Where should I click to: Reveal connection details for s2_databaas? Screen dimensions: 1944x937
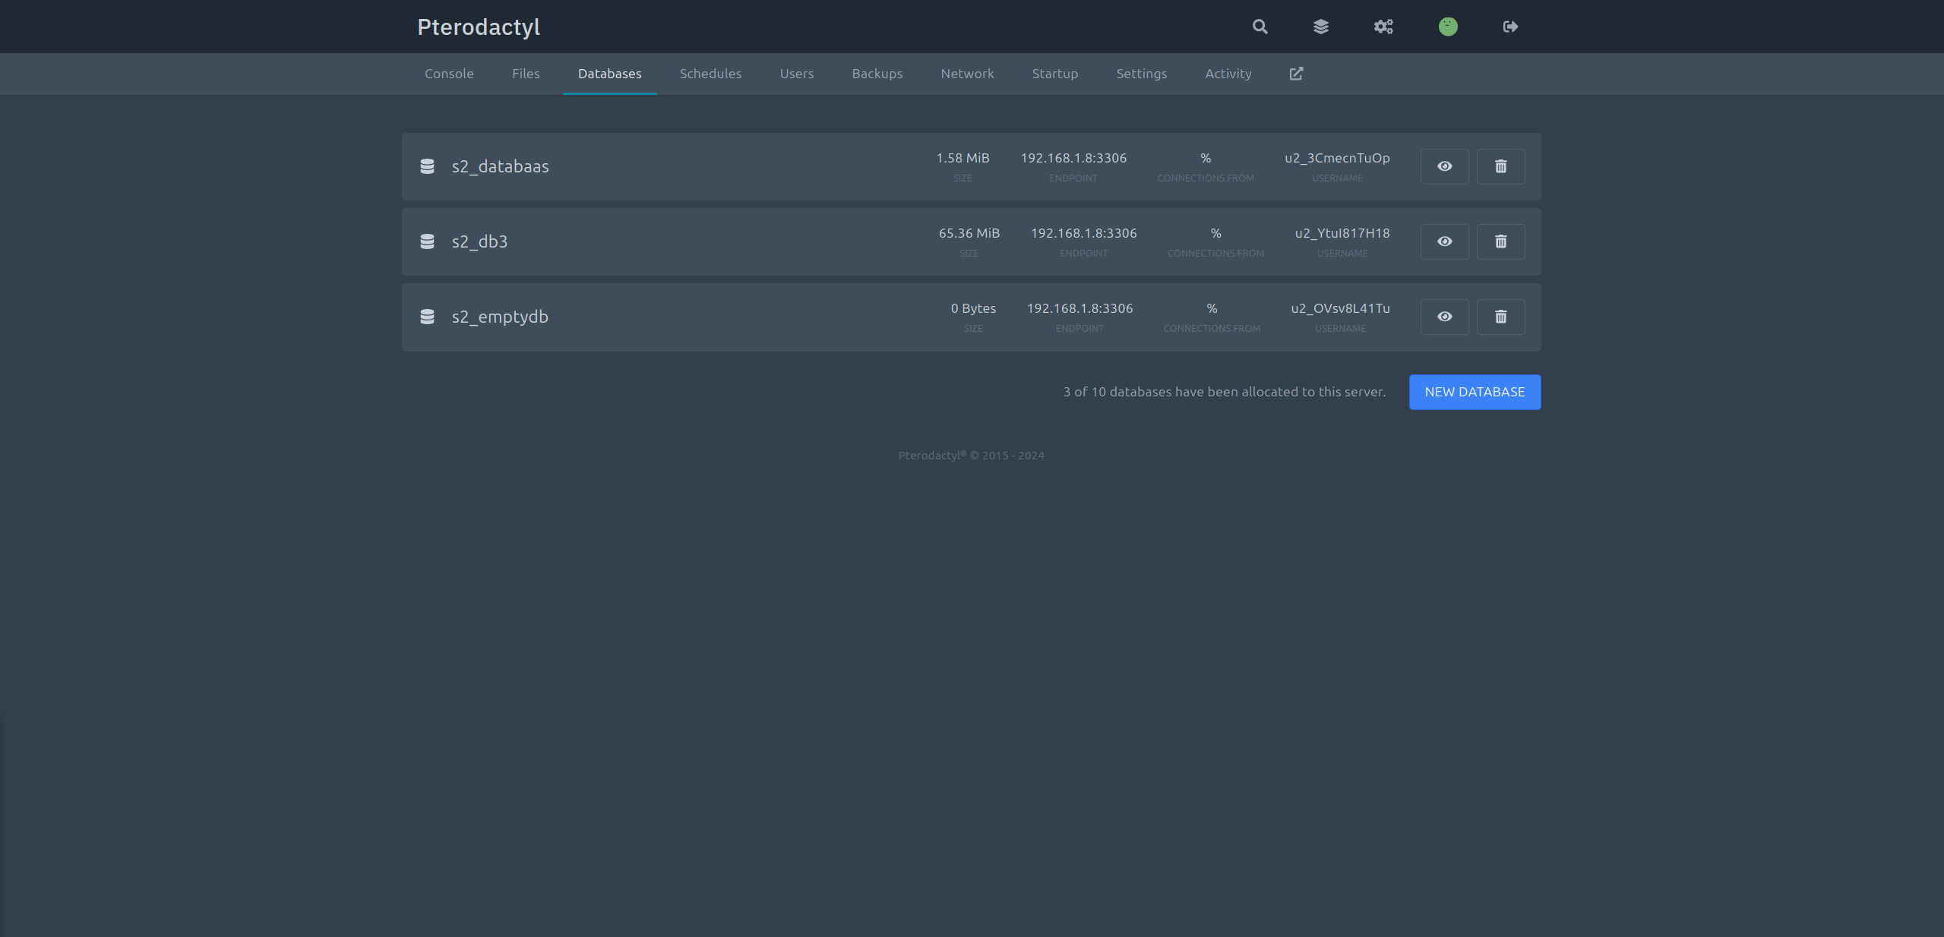coord(1443,166)
